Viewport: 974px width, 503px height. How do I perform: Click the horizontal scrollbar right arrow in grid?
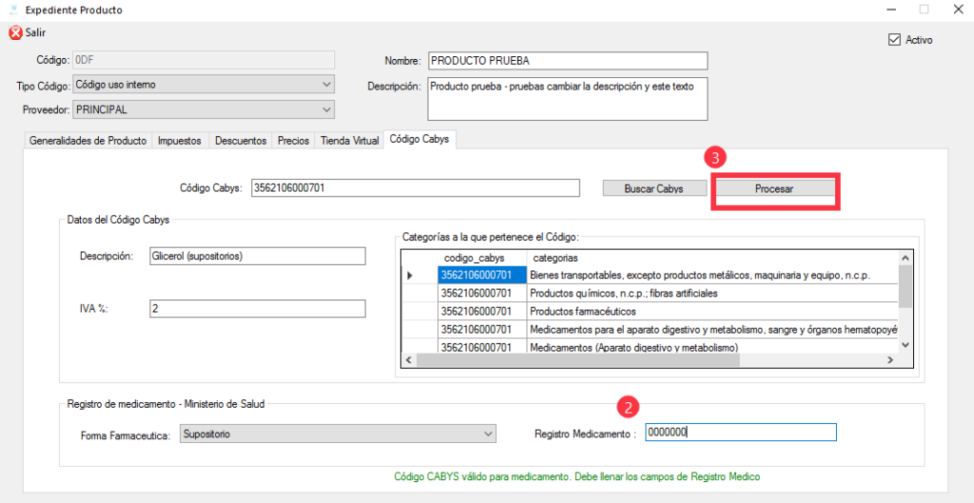pyautogui.click(x=890, y=360)
